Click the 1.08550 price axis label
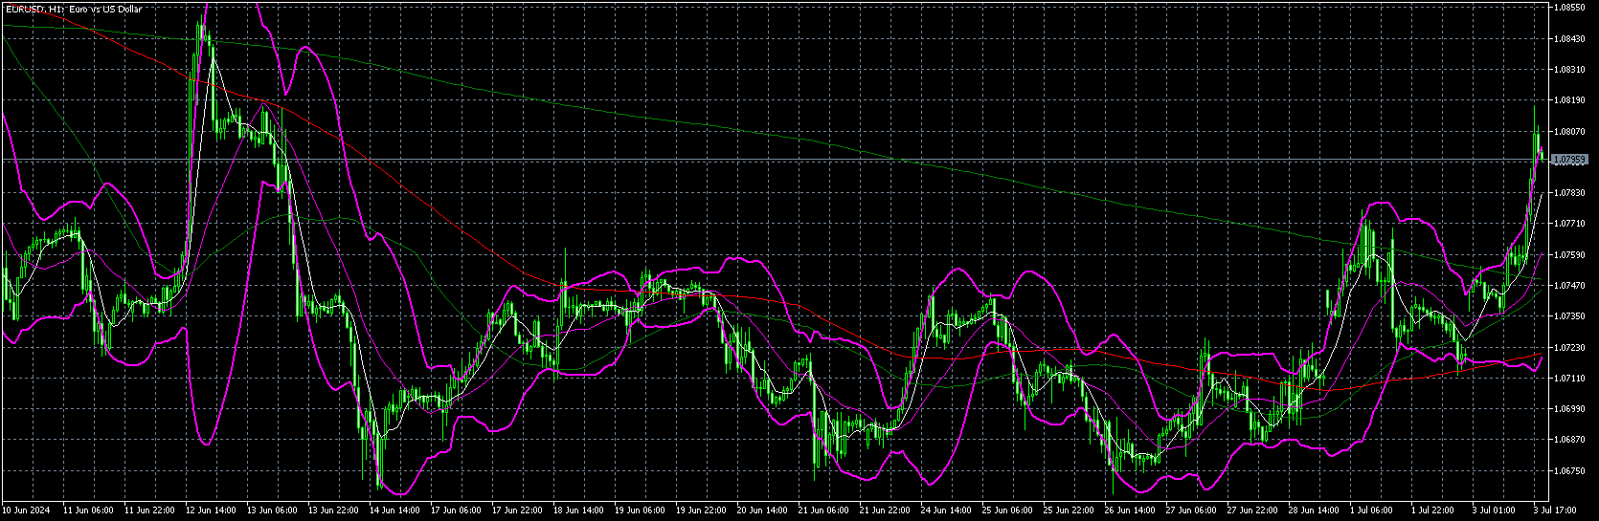The width and height of the screenshot is (1599, 521). click(1571, 7)
